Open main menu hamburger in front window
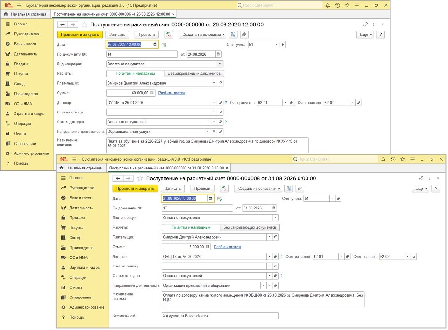This screenshot has width=448, height=330. [75, 159]
